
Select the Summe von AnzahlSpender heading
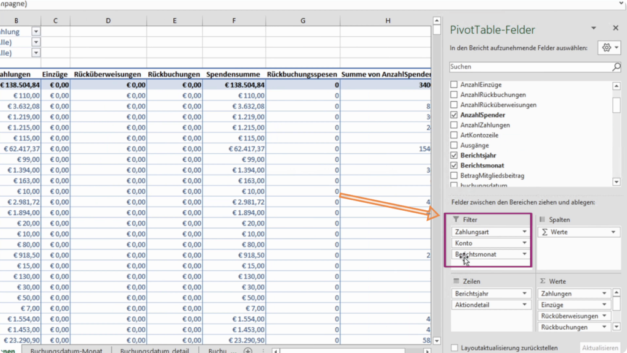[386, 74]
